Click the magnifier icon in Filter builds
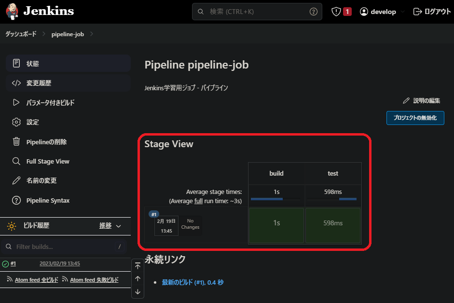 point(9,247)
